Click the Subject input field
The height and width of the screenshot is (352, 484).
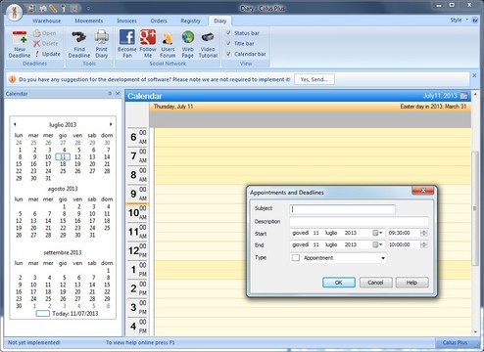point(342,209)
